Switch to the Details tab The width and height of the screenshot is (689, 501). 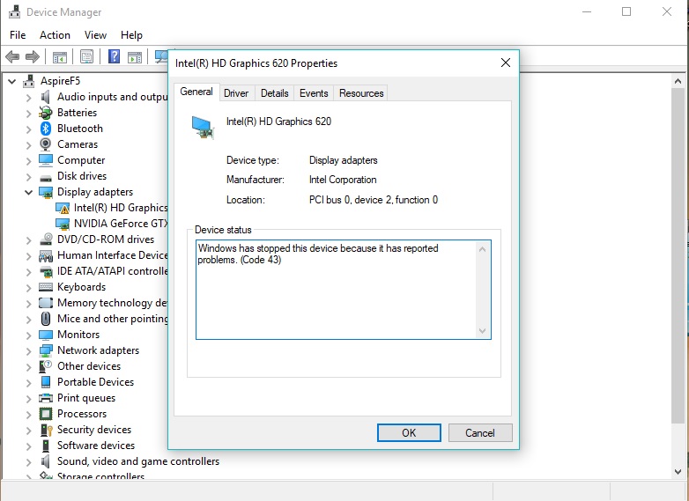(275, 93)
